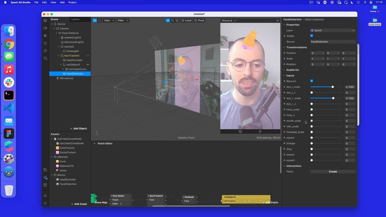386x217 pixels.
Task: Collapse the Patch Editor panel
Action: (x=95, y=143)
